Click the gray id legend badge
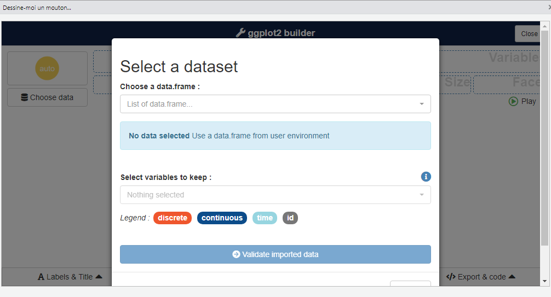 coord(290,218)
